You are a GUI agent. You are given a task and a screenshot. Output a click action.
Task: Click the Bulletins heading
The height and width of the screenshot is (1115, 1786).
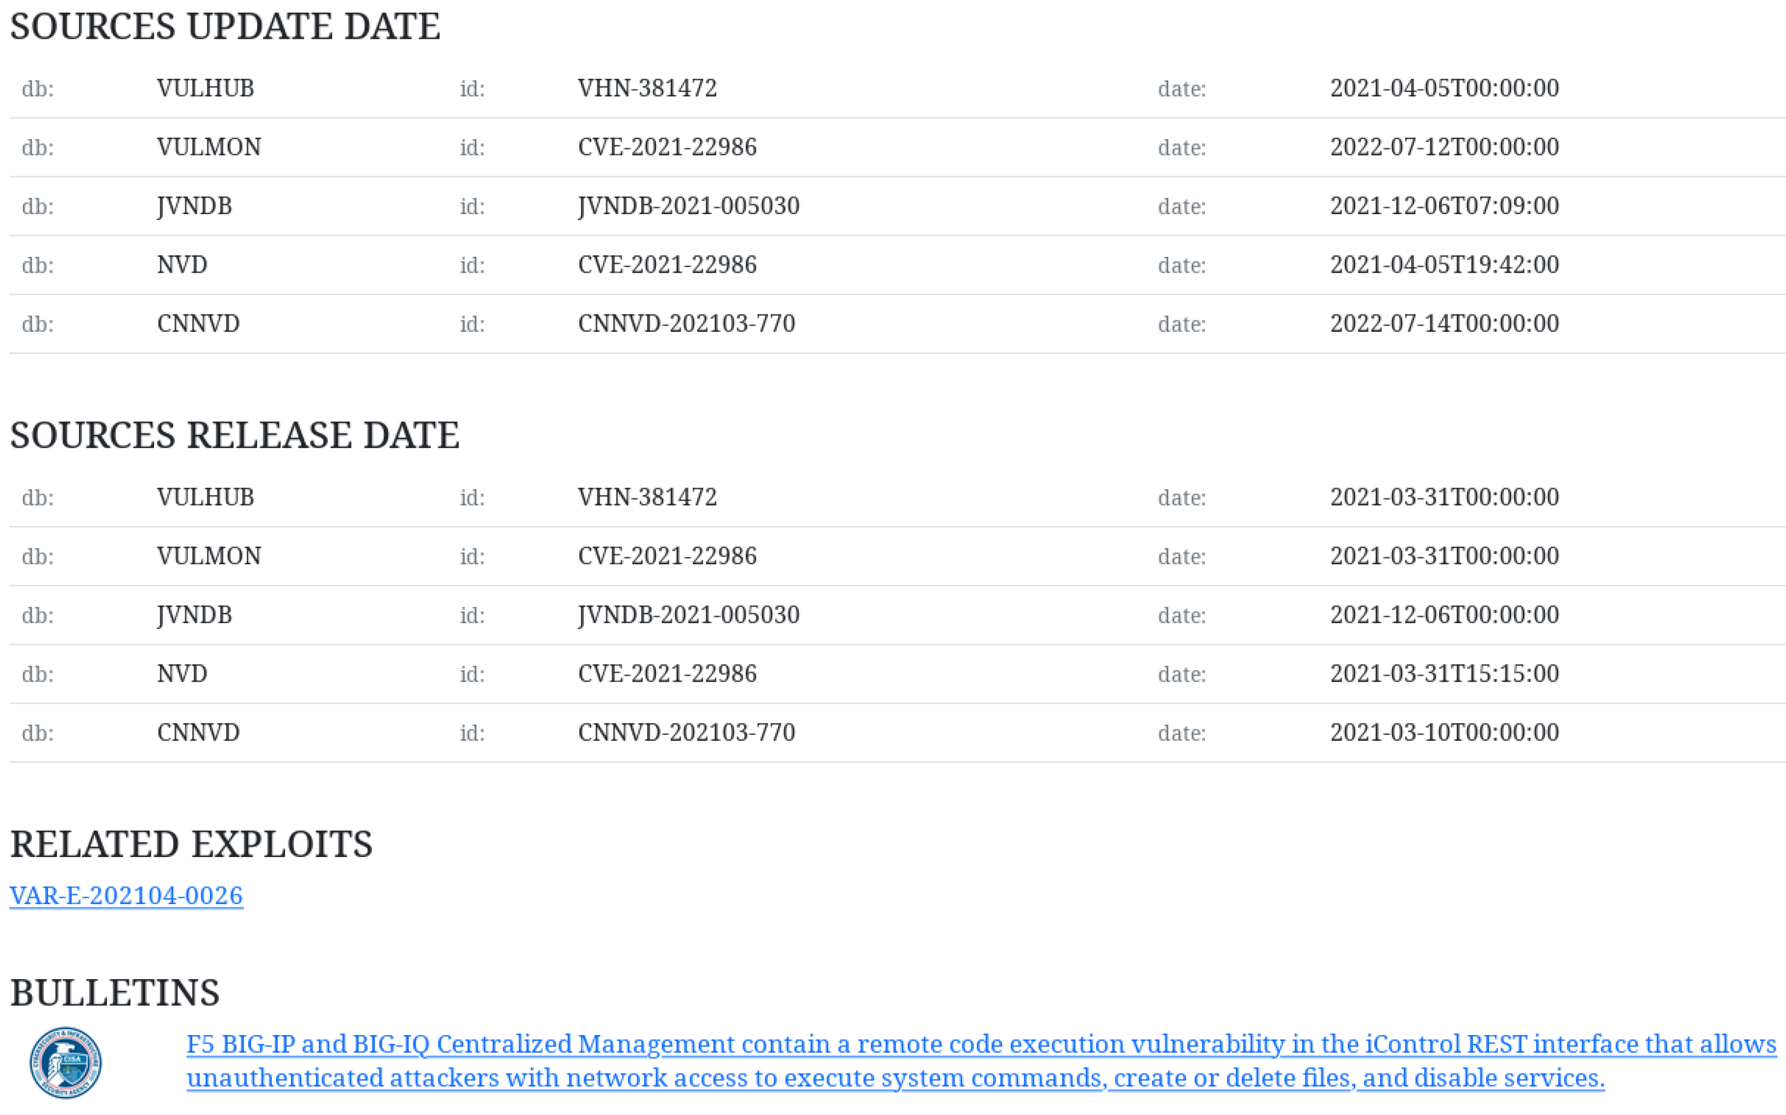[115, 992]
